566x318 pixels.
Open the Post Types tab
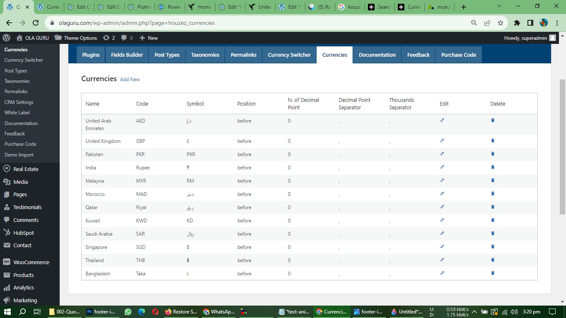point(167,55)
